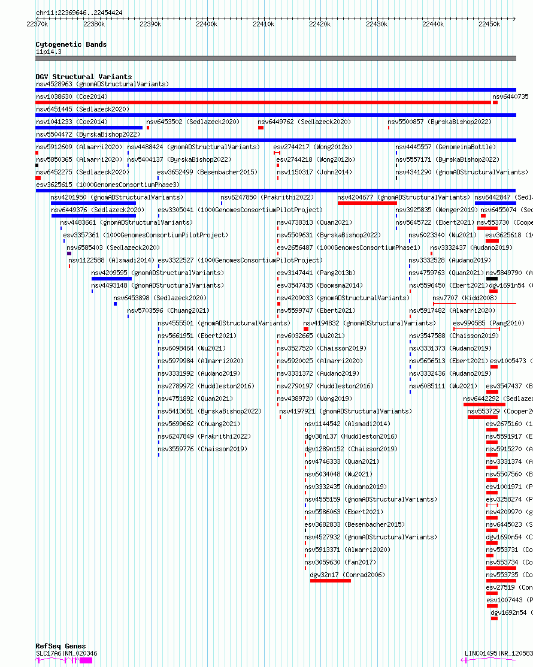Screen dimensions: 533x667
Task: Click the dgv1289n152 (Chaisson2019) label
Action: click(x=351, y=449)
